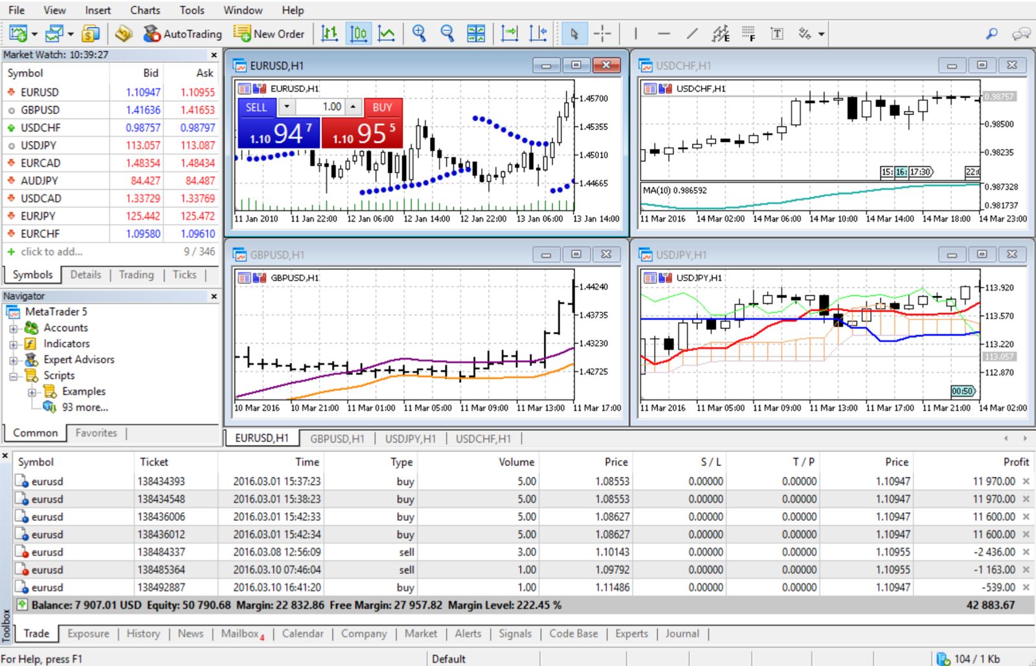Insert a text label on the chart
Image resolution: width=1036 pixels, height=666 pixels.
click(x=776, y=34)
